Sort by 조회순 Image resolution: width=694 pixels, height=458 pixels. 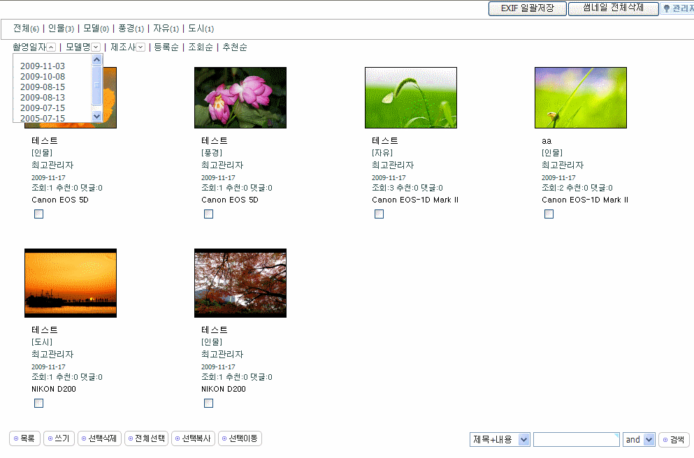click(201, 47)
